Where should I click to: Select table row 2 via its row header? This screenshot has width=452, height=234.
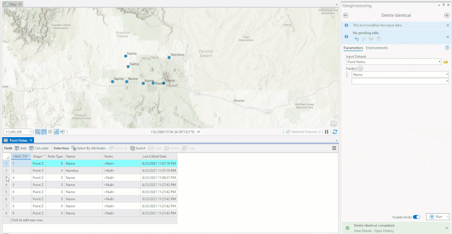(6, 171)
